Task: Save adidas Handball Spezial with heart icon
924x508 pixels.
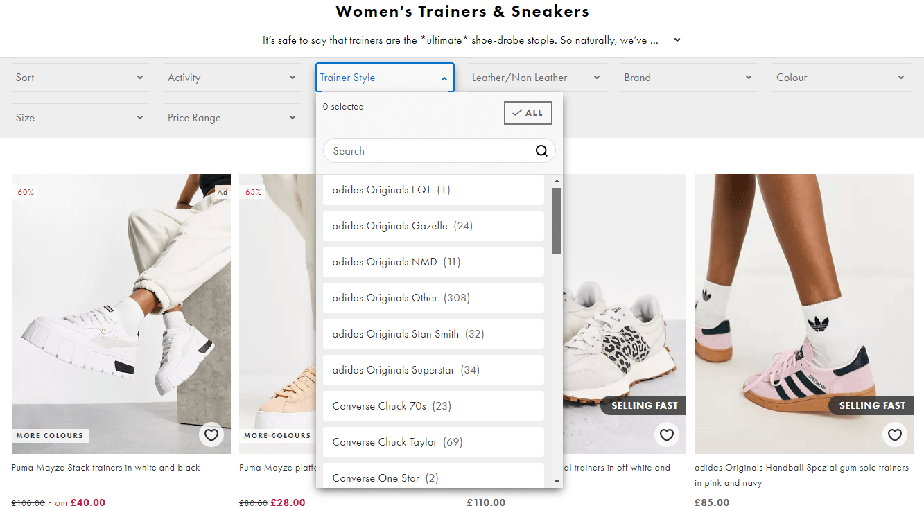Action: 895,435
